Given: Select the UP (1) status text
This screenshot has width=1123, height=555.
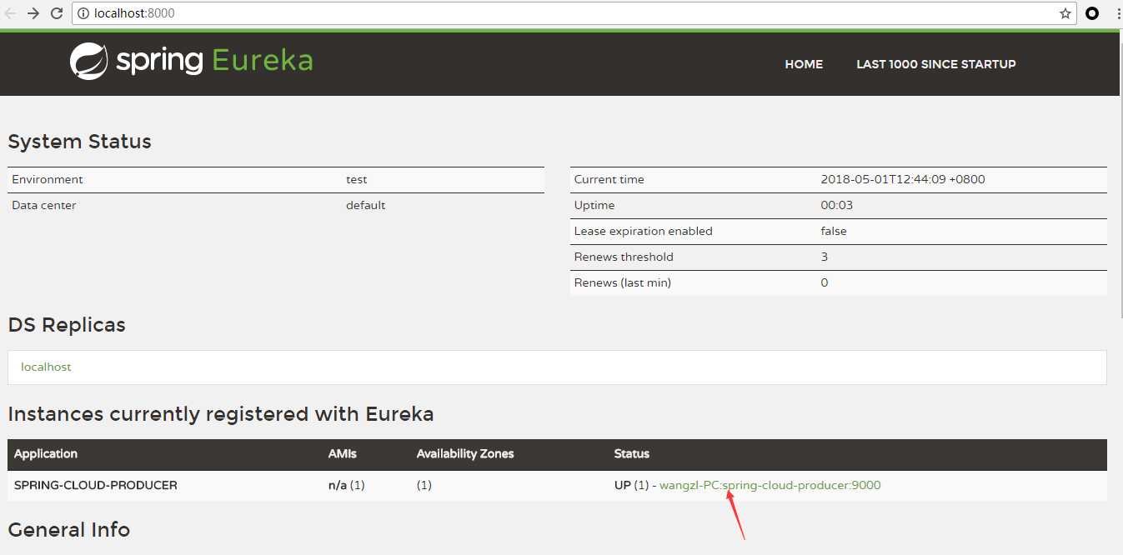Looking at the screenshot, I should [631, 485].
